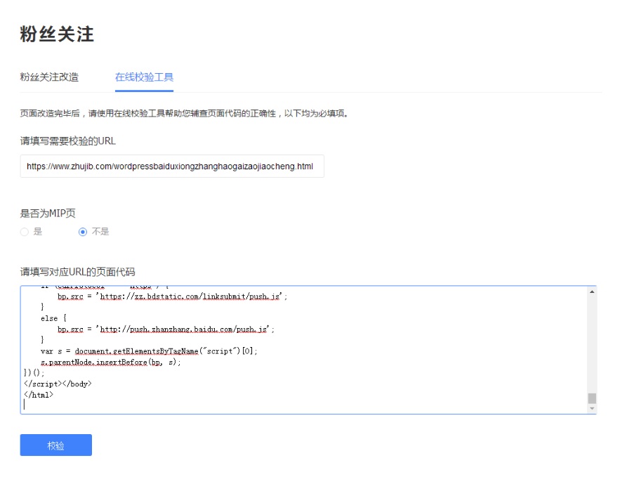Click the label 请填写需要校验的URL
632x484 pixels.
pos(67,140)
